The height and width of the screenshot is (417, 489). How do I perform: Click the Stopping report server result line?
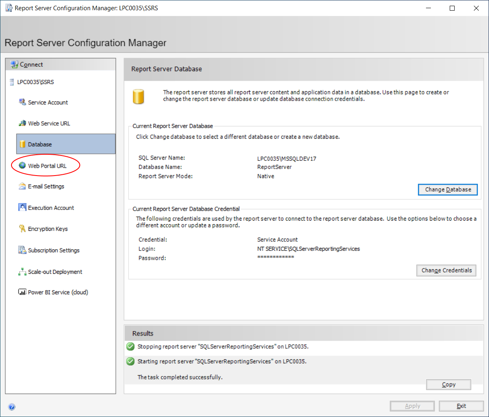[223, 347]
